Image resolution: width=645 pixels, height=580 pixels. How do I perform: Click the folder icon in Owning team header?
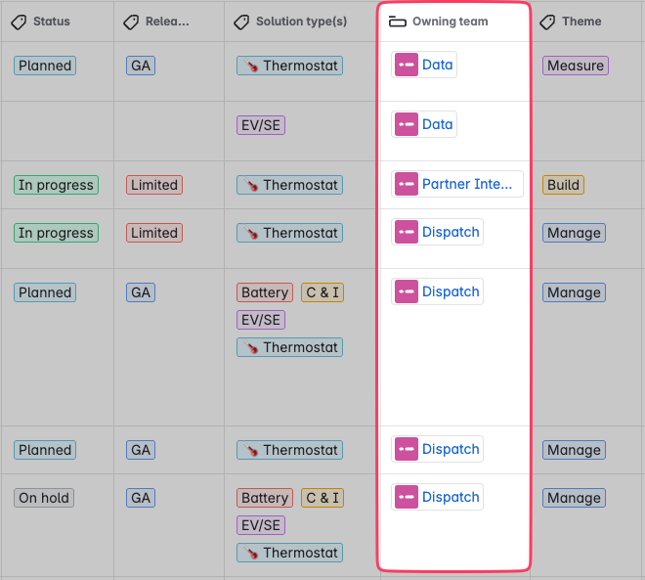click(398, 22)
